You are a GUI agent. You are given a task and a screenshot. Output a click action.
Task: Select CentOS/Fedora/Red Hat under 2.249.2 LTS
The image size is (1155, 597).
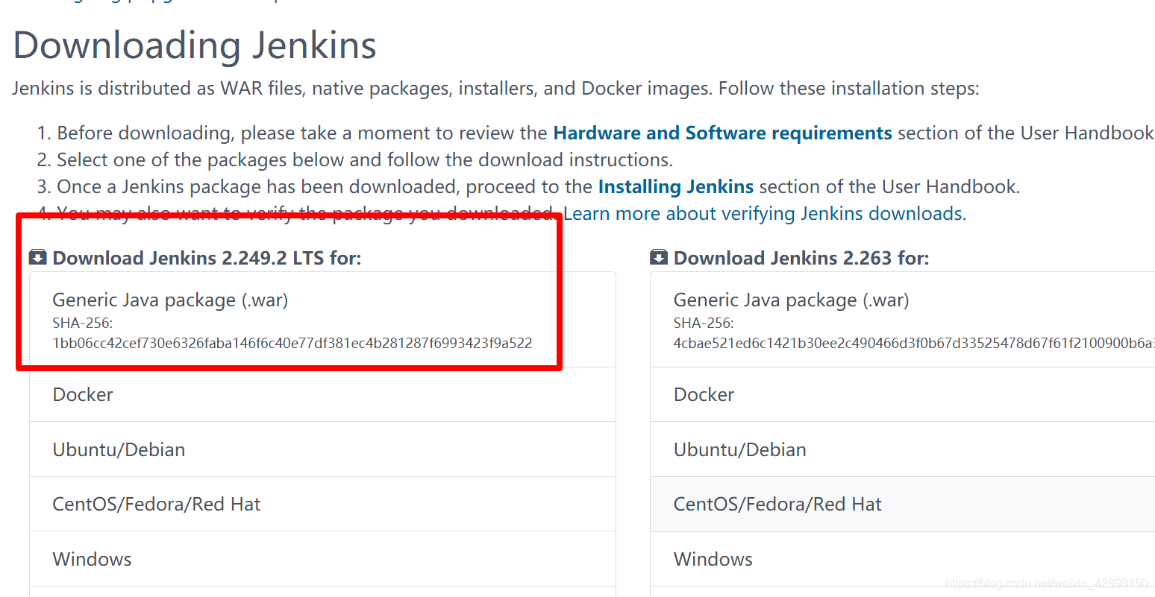[322, 504]
